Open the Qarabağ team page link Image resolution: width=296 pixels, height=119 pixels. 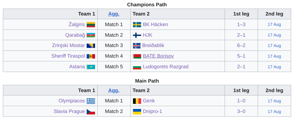(x=75, y=35)
